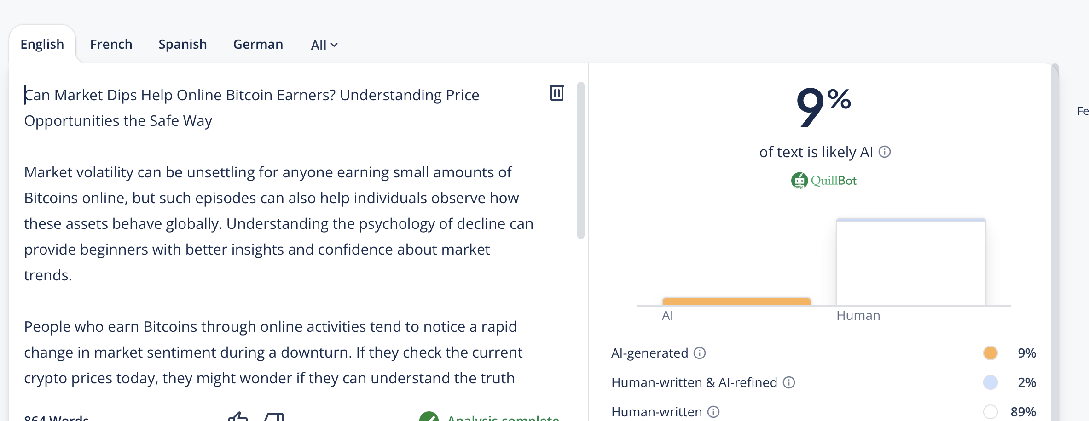Screen dimensions: 1089x421
Task: Click the Human-written & AI-refined info icon
Action: point(789,382)
